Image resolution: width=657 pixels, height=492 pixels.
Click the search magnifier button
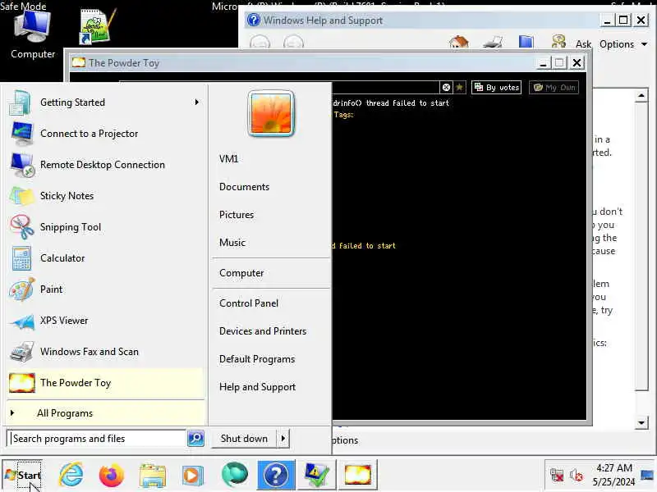pos(195,439)
